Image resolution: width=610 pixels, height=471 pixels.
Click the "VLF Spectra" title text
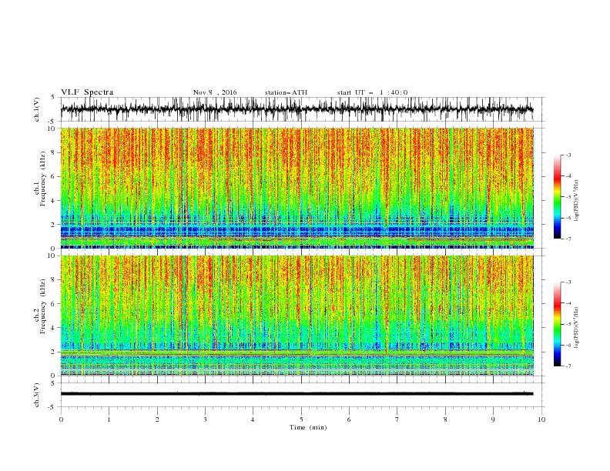pyautogui.click(x=87, y=92)
